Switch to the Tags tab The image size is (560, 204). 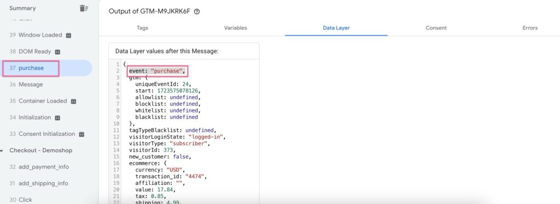coord(142,28)
